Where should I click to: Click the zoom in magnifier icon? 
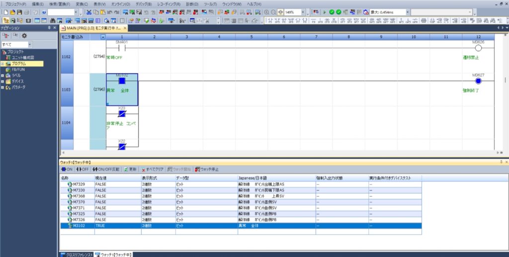[x=267, y=12]
